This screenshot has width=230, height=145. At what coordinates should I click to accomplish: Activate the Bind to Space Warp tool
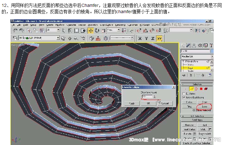(x=42, y=30)
